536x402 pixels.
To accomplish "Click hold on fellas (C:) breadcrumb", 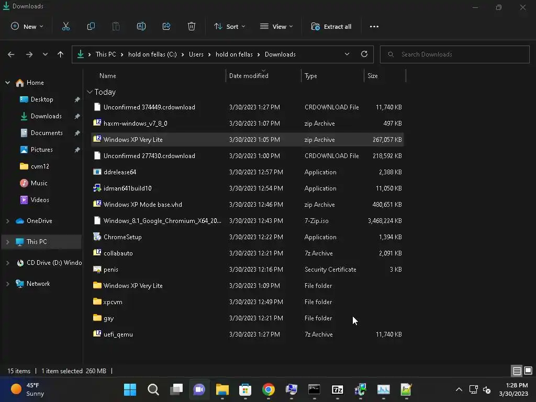I will (152, 54).
